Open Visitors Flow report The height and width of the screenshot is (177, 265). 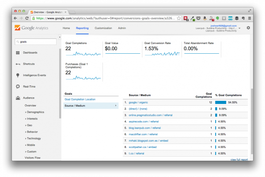[x=32, y=158]
